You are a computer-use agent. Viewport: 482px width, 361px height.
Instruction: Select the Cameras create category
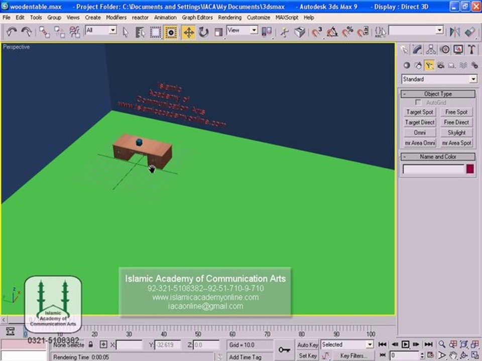[x=441, y=65]
